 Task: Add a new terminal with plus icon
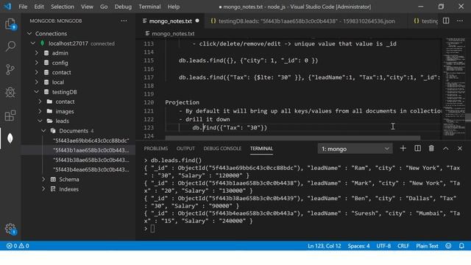(403, 149)
